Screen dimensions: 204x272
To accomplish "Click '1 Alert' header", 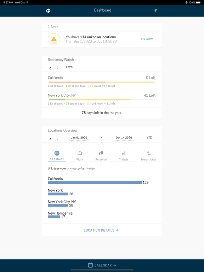I will pos(53,27).
